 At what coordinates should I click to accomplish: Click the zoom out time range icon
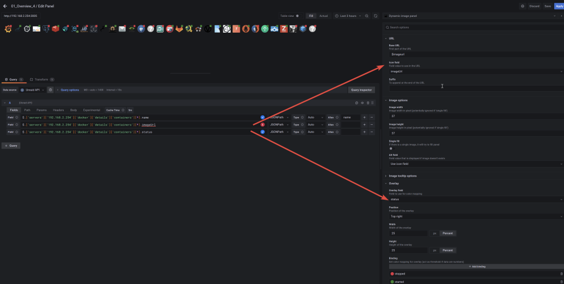(x=367, y=16)
